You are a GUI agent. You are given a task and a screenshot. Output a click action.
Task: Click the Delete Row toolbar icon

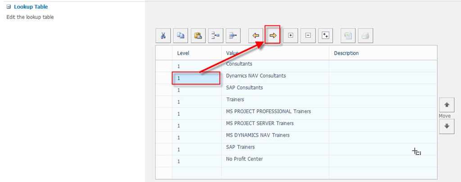233,36
